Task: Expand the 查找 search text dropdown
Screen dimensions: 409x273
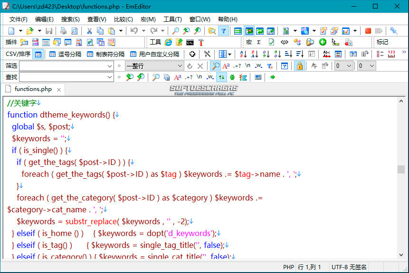Action: coord(110,77)
